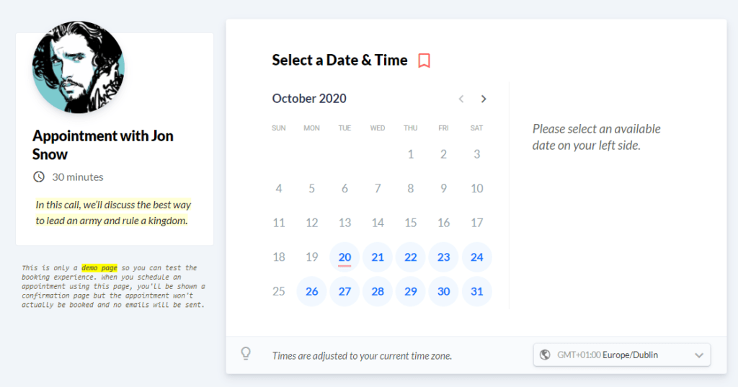This screenshot has height=387, width=738.
Task: Select October 28 date
Action: pyautogui.click(x=378, y=291)
